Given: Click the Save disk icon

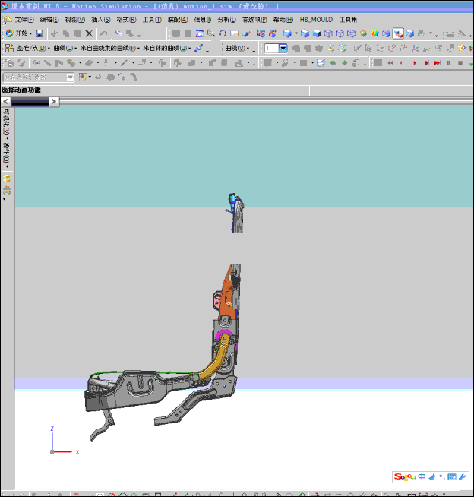Looking at the screenshot, I should coord(39,33).
